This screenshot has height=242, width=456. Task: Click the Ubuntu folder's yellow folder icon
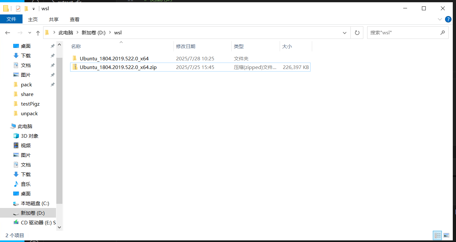click(75, 58)
